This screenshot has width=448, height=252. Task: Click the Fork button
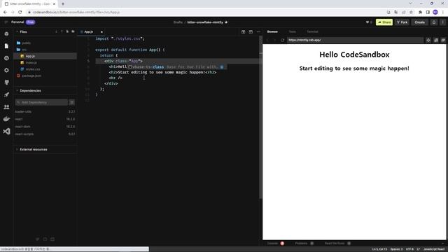[x=402, y=22]
